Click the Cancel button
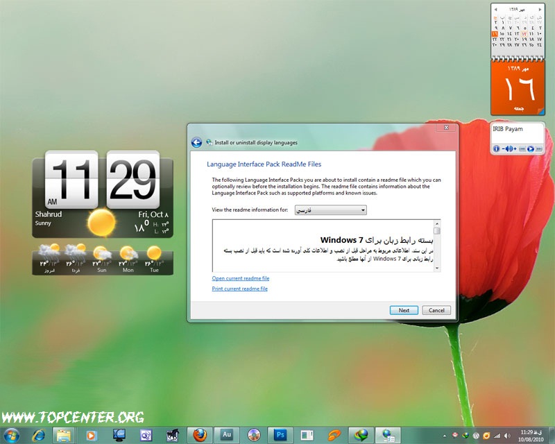The image size is (555, 444). [436, 310]
